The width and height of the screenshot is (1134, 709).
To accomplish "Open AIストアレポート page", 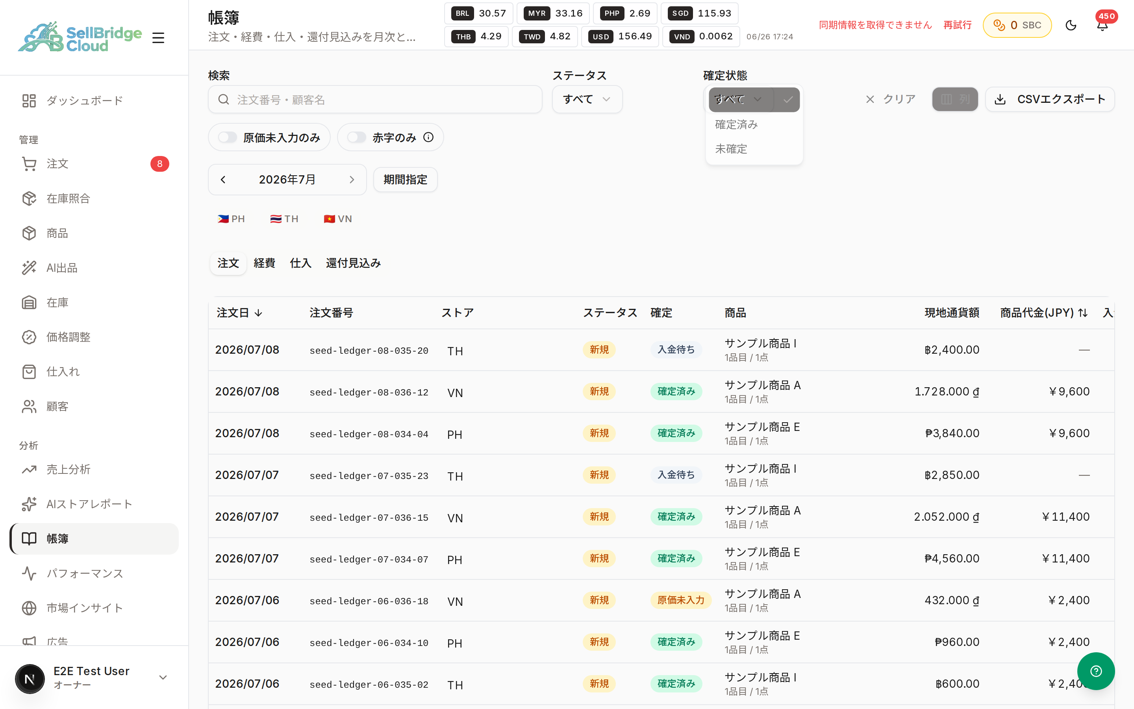I will point(94,504).
